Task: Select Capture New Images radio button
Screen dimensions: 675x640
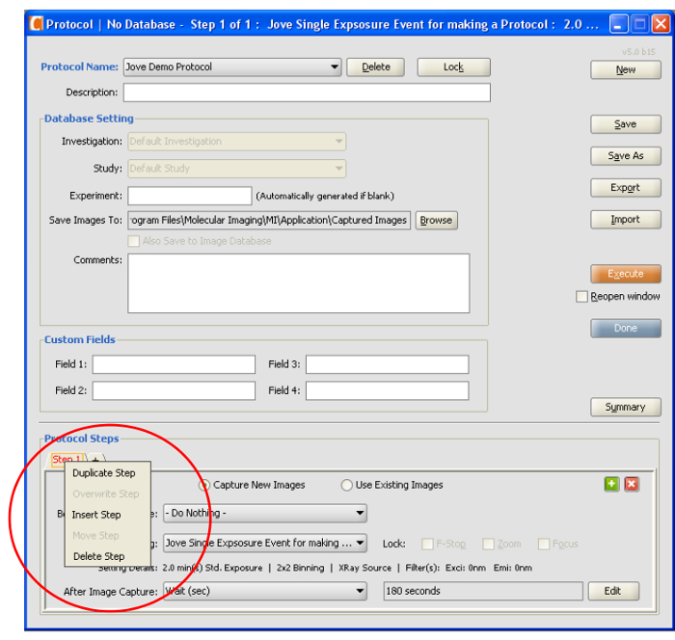Action: [x=204, y=485]
